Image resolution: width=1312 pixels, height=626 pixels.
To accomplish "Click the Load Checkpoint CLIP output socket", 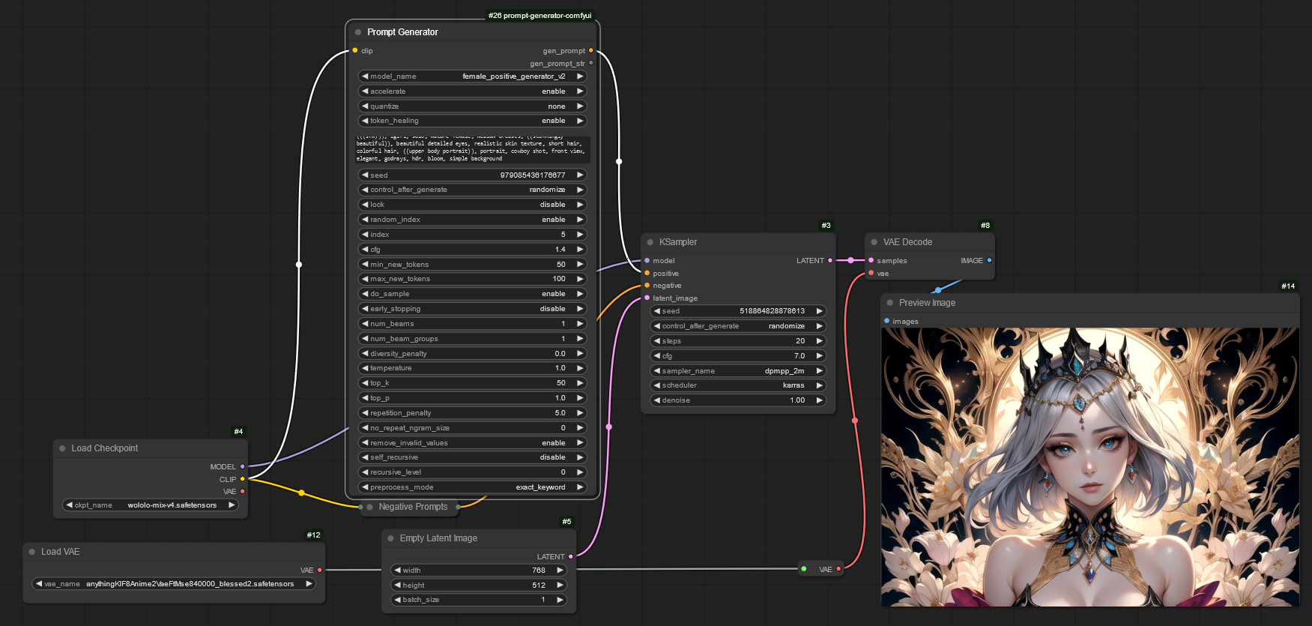I will (x=242, y=479).
